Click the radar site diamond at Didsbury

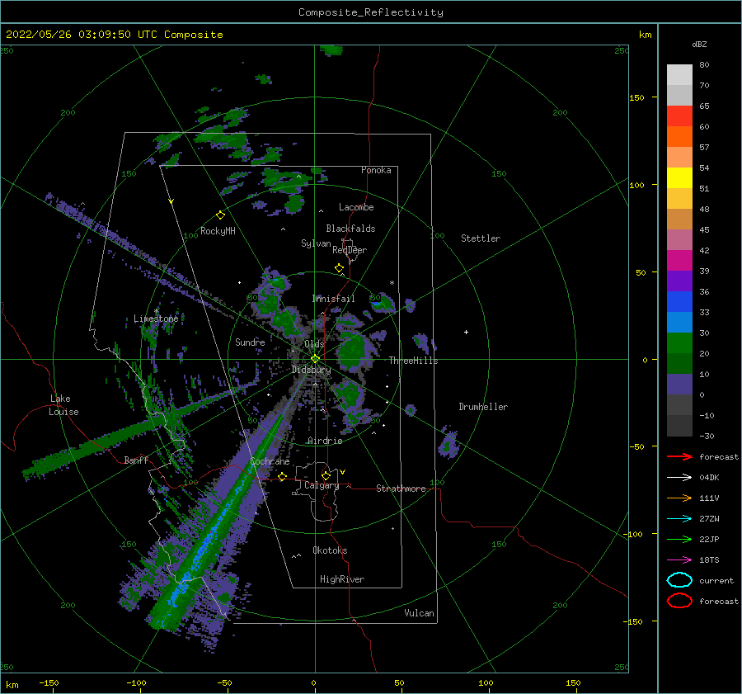coord(315,359)
